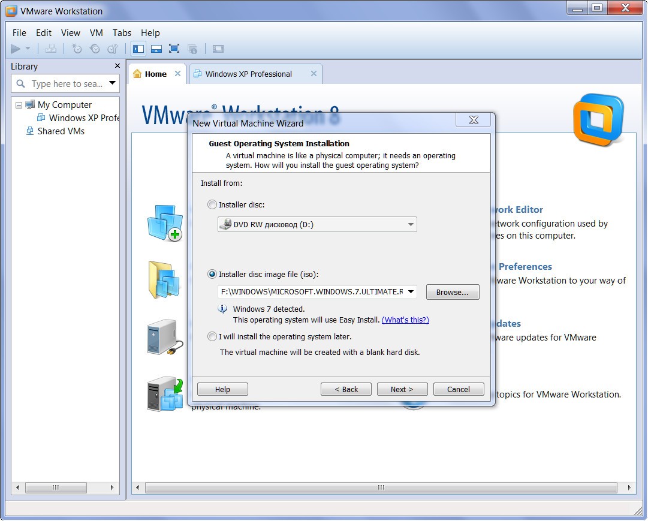The image size is (648, 521).
Task: Proceed with the Next button
Action: [402, 389]
